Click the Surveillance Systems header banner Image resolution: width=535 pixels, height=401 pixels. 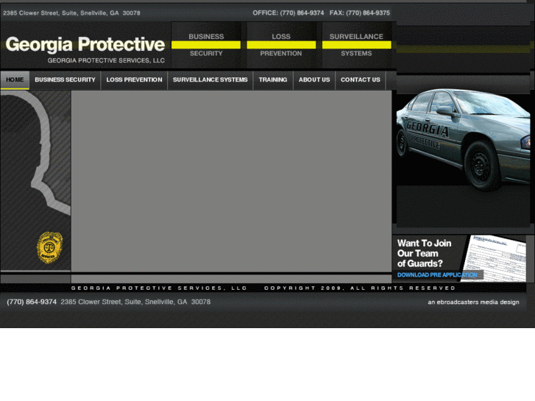click(357, 45)
